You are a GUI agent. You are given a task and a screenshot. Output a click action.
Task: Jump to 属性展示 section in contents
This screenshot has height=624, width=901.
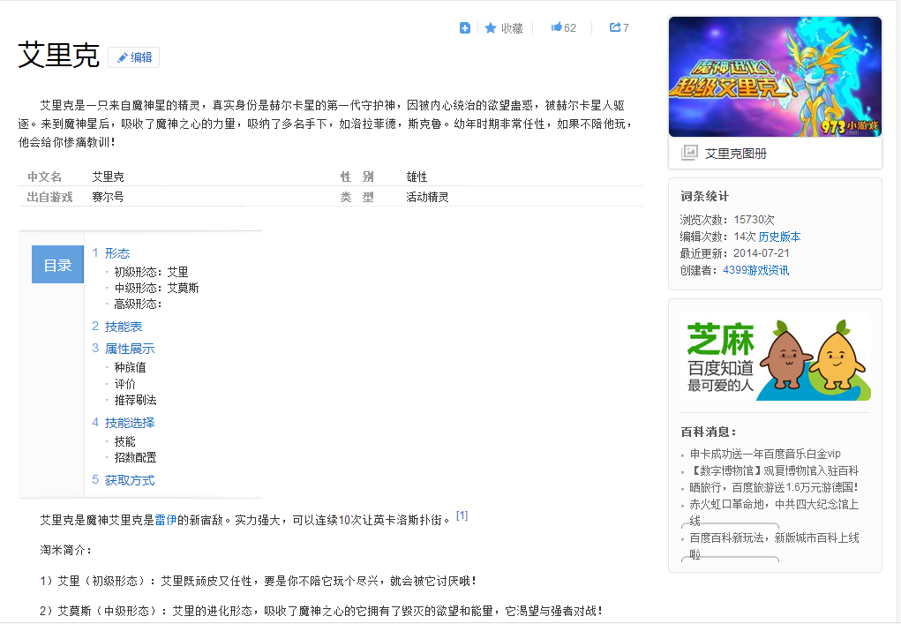(x=130, y=349)
